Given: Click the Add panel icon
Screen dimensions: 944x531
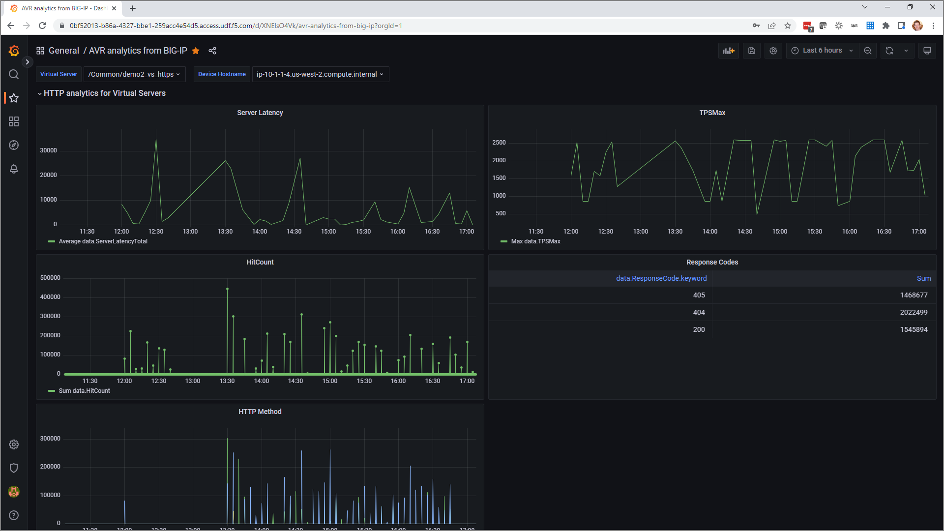Looking at the screenshot, I should click(728, 51).
